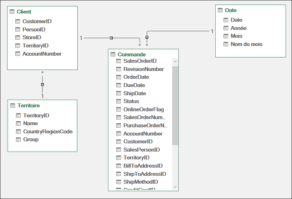The width and height of the screenshot is (292, 199).
Task: Click the Nom du mois field
Action: click(247, 44)
